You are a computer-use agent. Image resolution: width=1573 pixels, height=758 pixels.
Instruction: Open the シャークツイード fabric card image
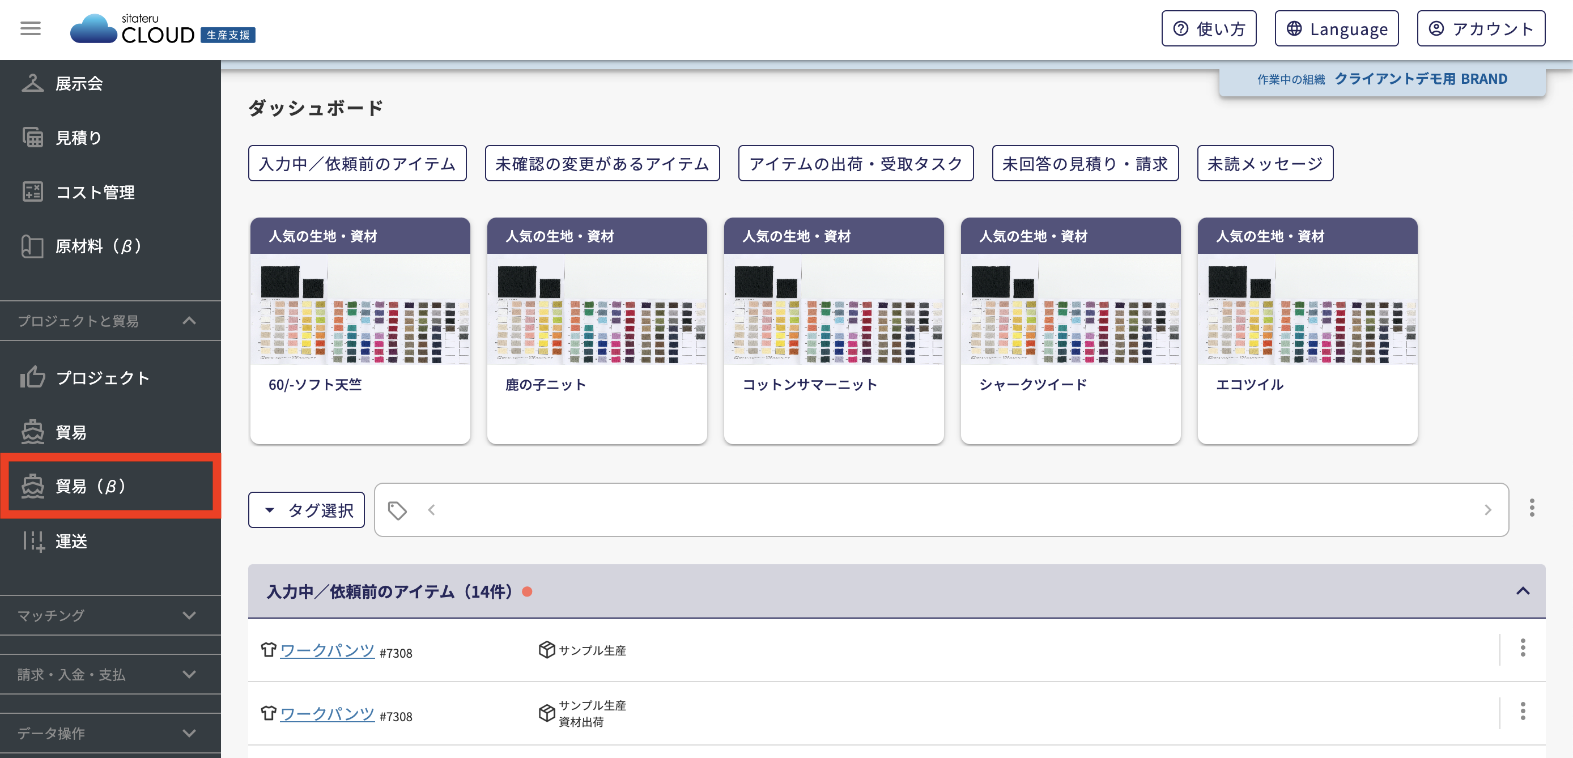click(1071, 309)
